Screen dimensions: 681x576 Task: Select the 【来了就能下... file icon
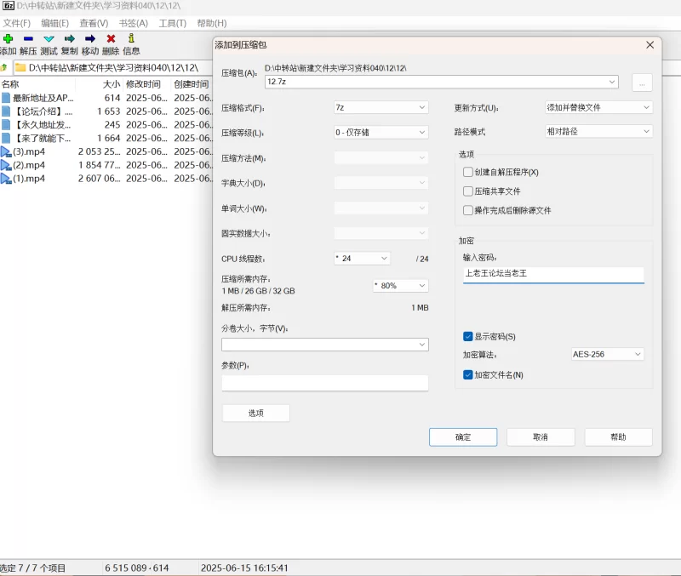click(x=6, y=138)
